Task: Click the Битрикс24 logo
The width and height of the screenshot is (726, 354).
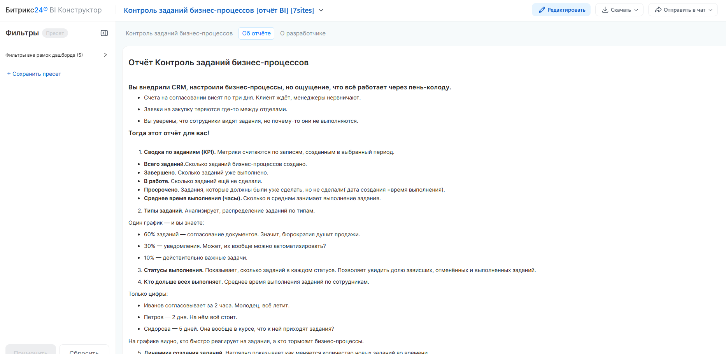Action: (26, 10)
